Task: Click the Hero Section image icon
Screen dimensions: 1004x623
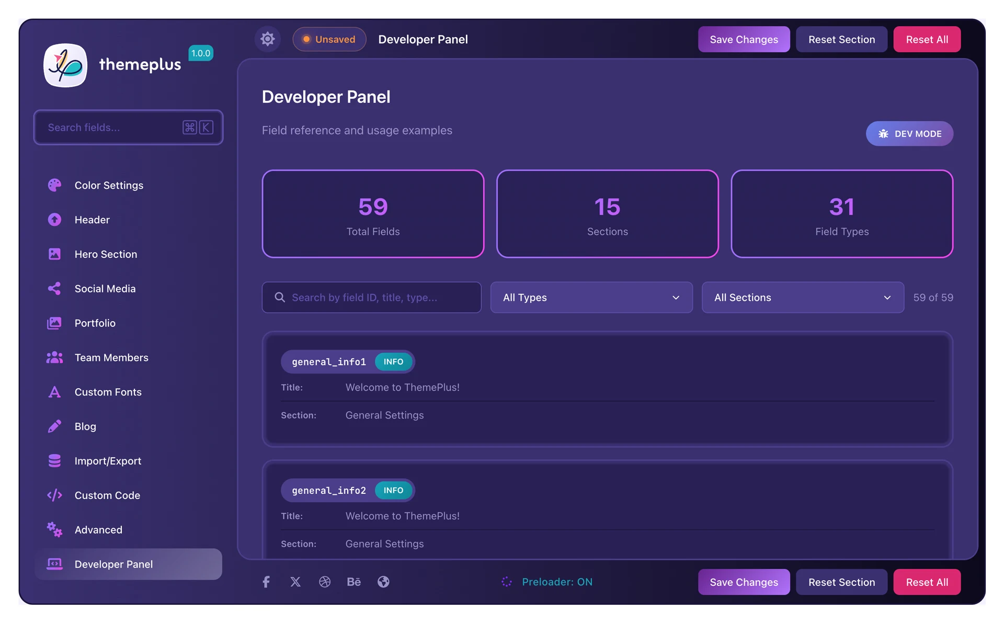Action: (x=54, y=254)
